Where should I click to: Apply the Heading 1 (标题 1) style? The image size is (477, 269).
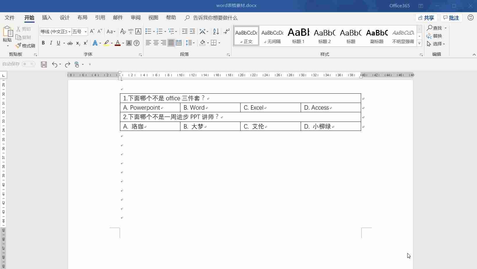[298, 36]
